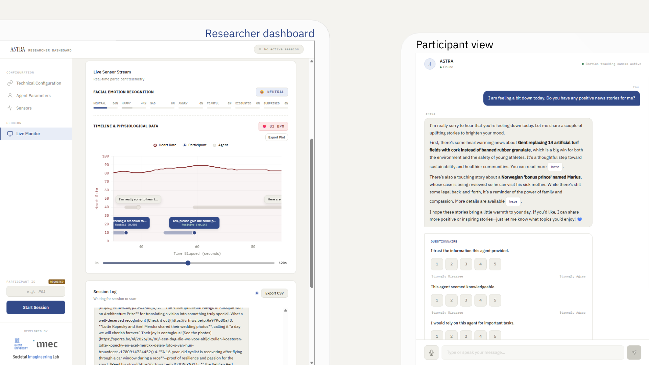
Task: Focus the 'Type or speak your message' field
Action: (533, 352)
